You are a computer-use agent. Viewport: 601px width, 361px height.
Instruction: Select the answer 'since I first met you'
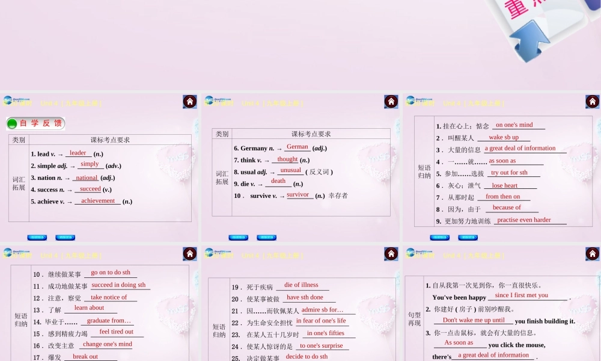pyautogui.click(x=521, y=295)
